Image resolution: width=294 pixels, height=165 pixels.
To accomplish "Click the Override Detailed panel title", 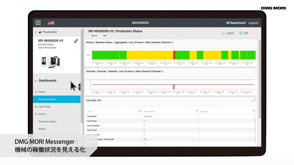I will [x=125, y=71].
